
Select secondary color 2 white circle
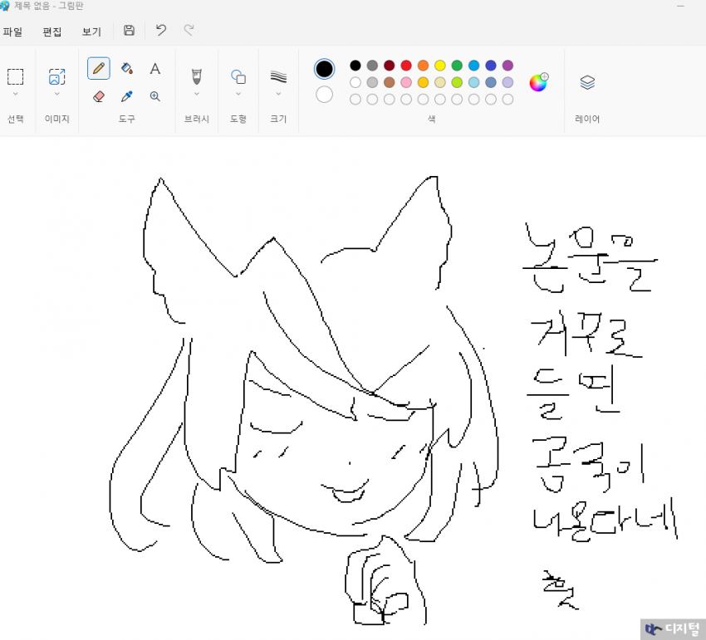[x=324, y=95]
